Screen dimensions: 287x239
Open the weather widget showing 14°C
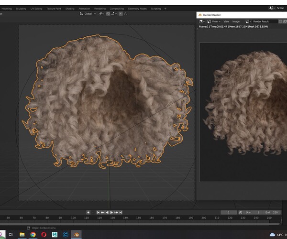click(x=277, y=235)
